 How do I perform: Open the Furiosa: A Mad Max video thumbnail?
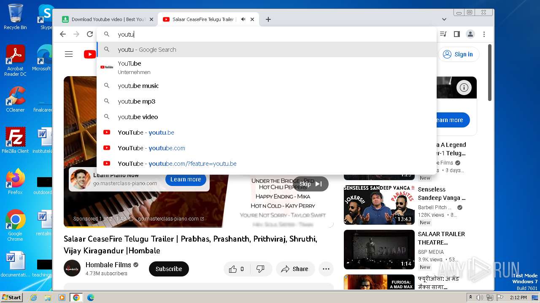point(379,282)
